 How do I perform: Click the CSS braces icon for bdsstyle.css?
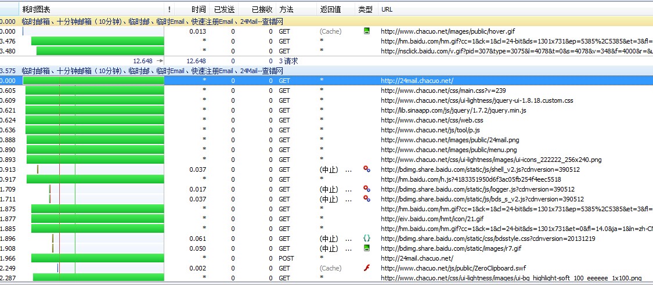click(x=366, y=239)
